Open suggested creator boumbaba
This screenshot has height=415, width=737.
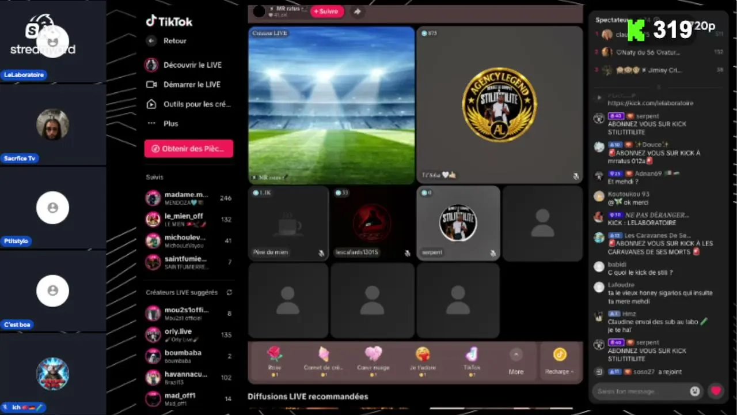click(x=189, y=356)
